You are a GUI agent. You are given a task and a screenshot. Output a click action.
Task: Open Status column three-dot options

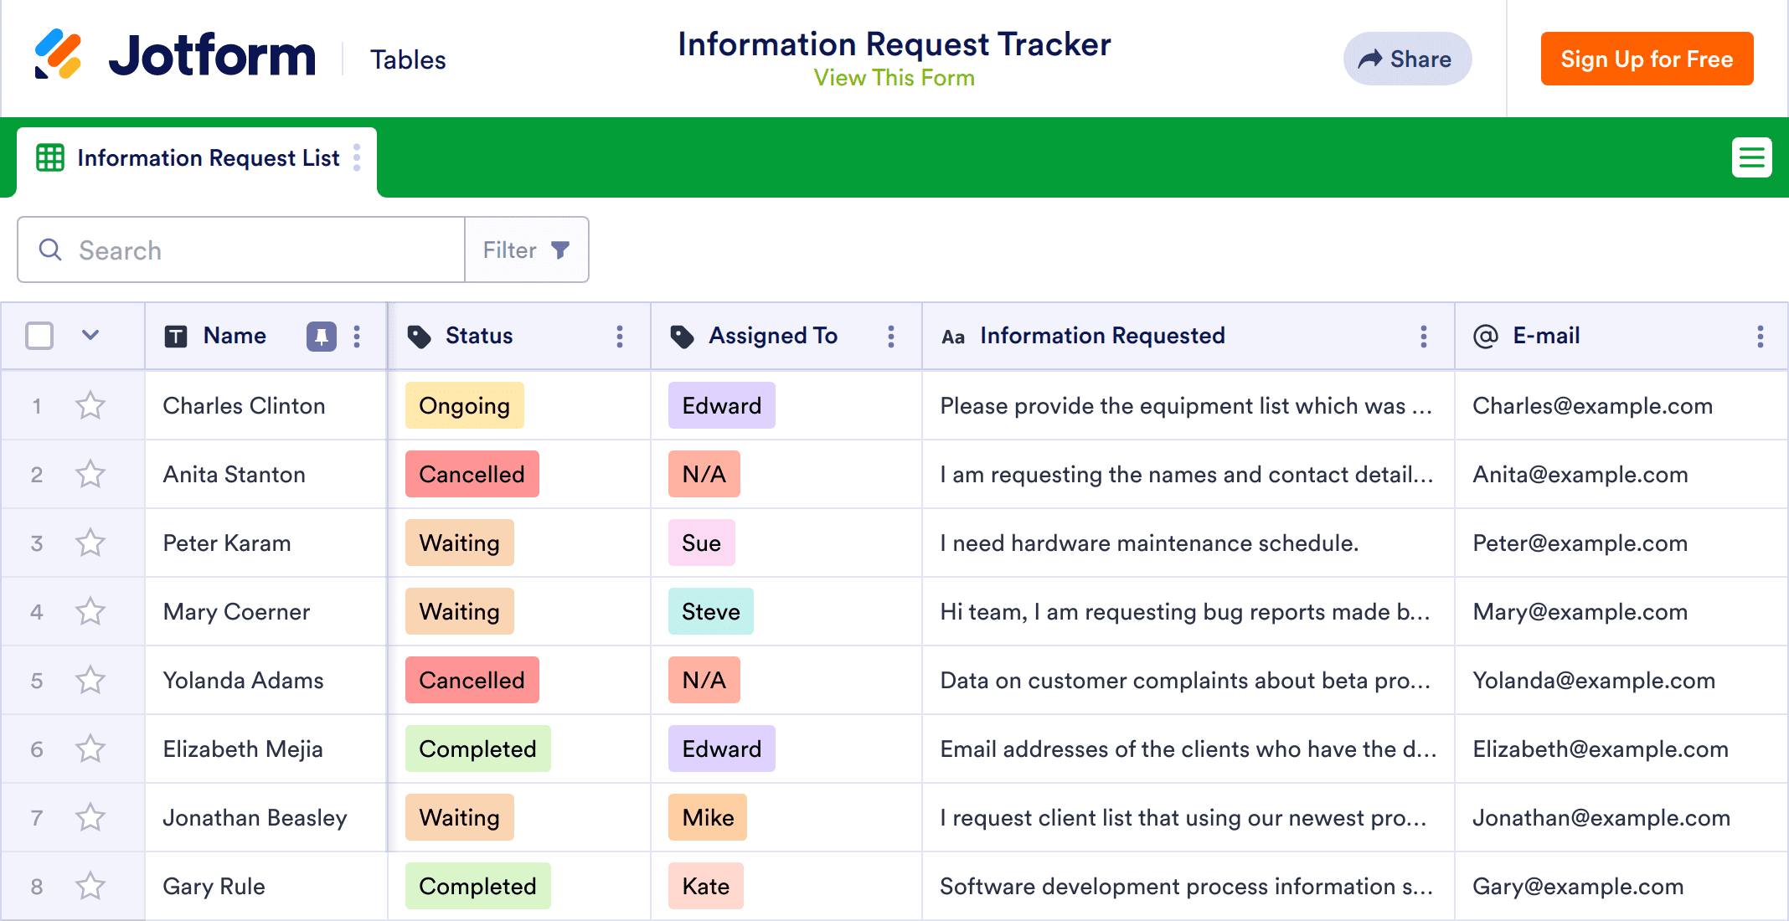620,337
